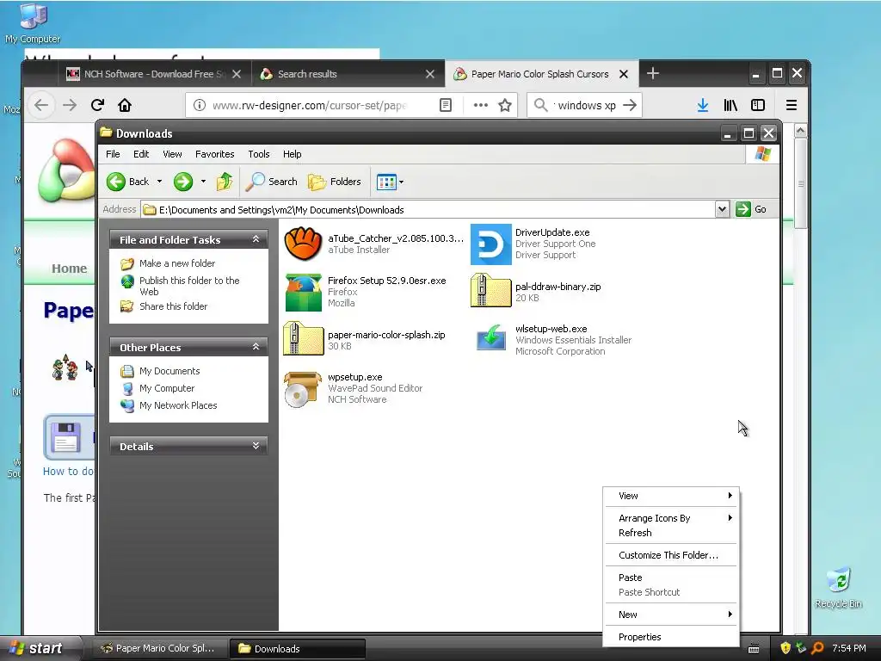Click the Firefox search box
This screenshot has height=661, width=881.
(x=584, y=105)
